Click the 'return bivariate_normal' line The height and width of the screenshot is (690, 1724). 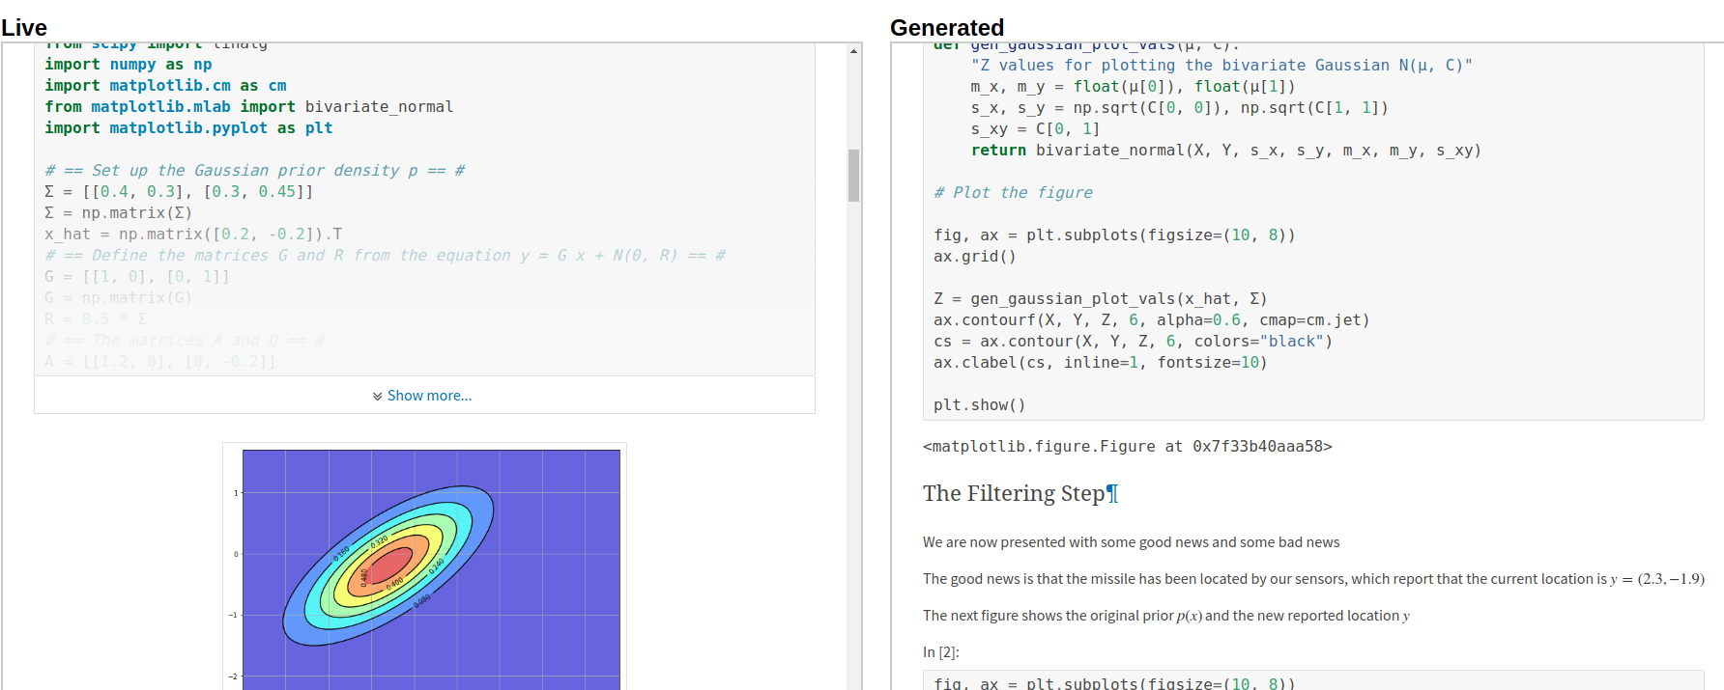[x=1226, y=151]
